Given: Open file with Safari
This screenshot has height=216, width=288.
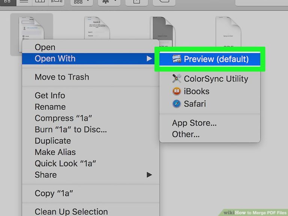Looking at the screenshot, I should point(210,104).
